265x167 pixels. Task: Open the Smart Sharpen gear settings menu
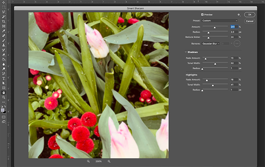tap(238, 15)
